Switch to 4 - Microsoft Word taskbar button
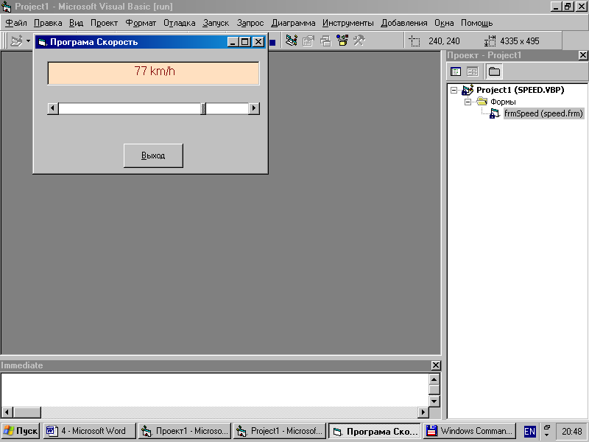Viewport: 589px width, 442px height. pyautogui.click(x=89, y=431)
